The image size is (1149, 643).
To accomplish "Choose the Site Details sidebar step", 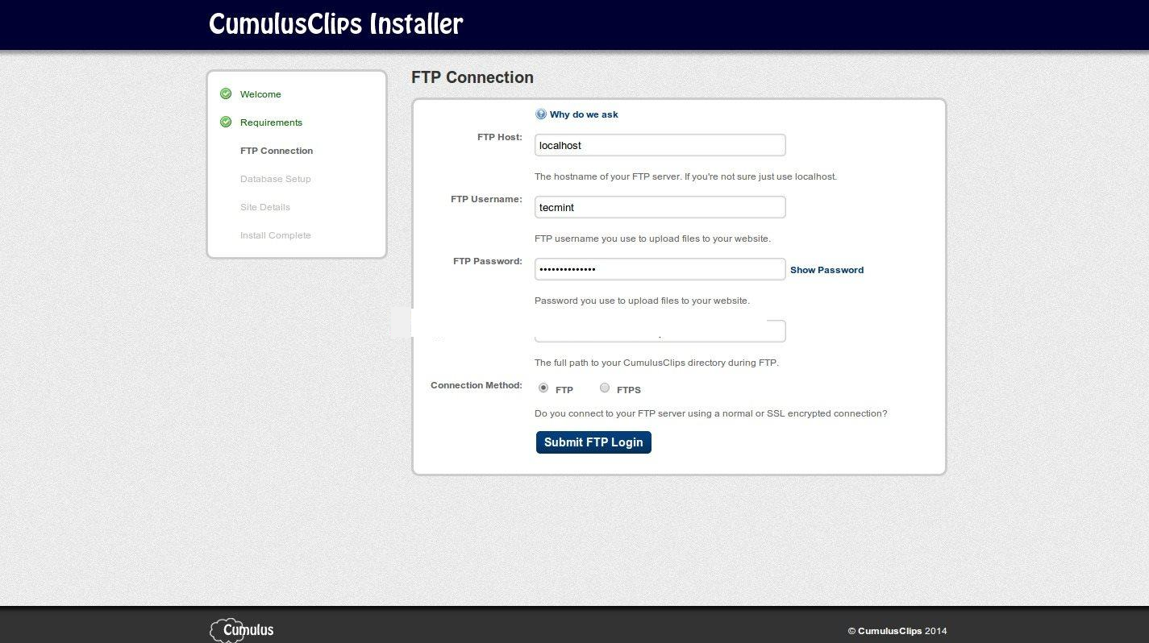I will point(264,207).
